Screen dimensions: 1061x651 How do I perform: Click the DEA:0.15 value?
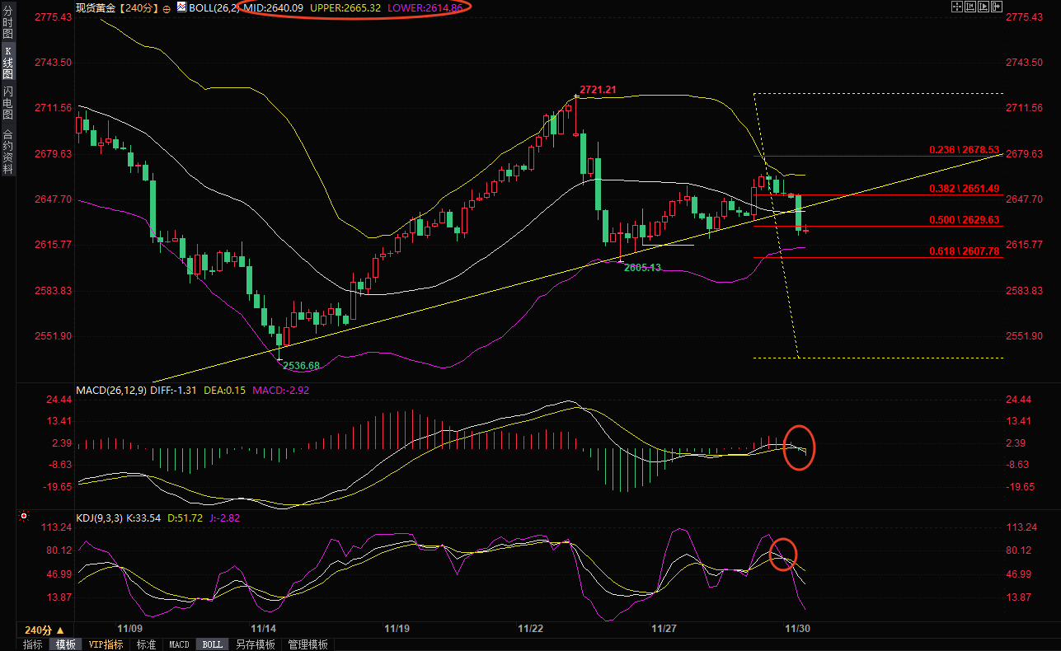(225, 389)
